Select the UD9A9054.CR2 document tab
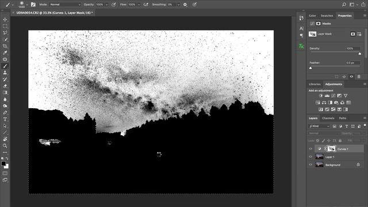This screenshot has width=368, height=207. [55, 13]
